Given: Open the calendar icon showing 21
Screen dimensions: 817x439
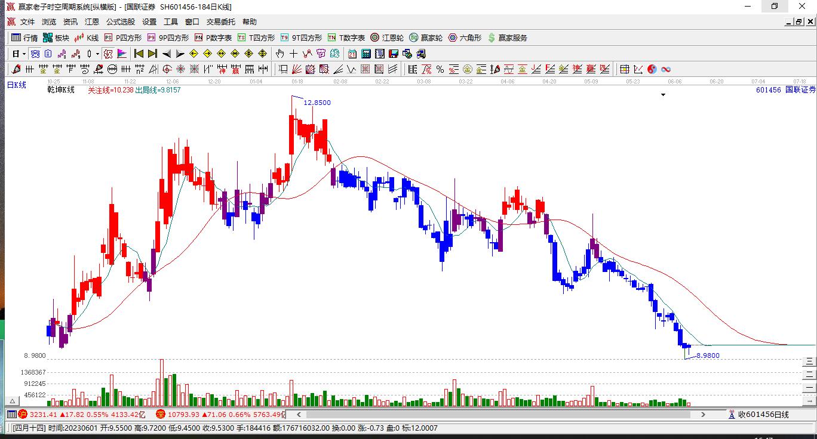Looking at the screenshot, I should (352, 54).
